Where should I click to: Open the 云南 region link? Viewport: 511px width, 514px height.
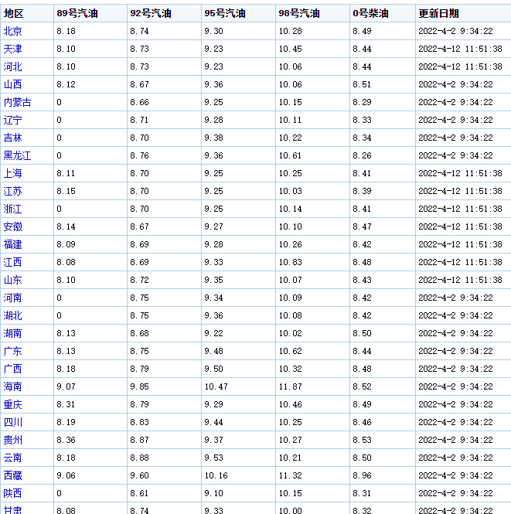pyautogui.click(x=13, y=458)
